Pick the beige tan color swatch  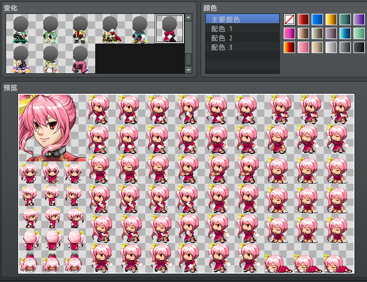tap(317, 47)
